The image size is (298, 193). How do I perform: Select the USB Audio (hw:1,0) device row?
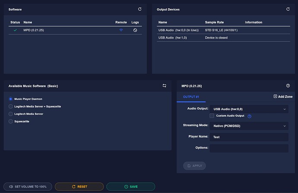pyautogui.click(x=224, y=38)
